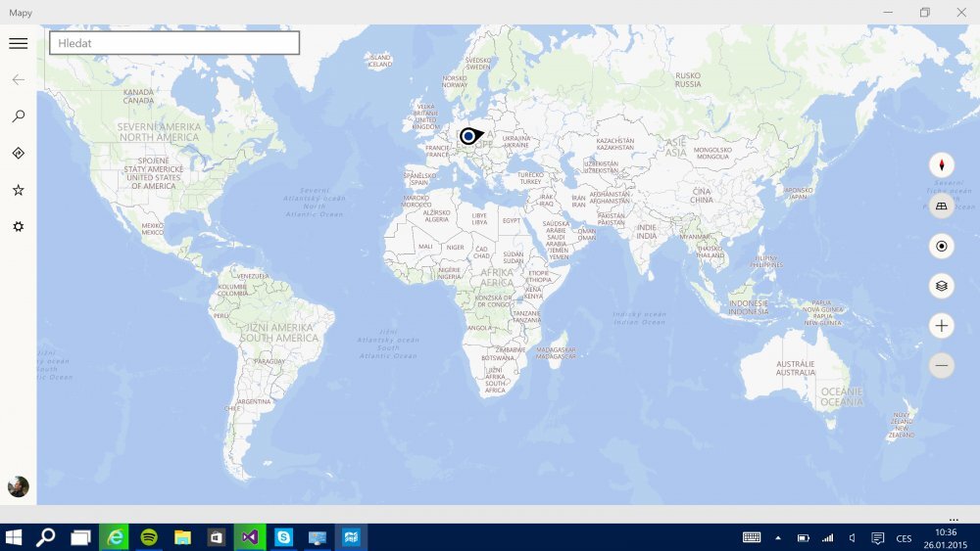Click the EGYPT label on map
The height and width of the screenshot is (551, 980).
512,221
